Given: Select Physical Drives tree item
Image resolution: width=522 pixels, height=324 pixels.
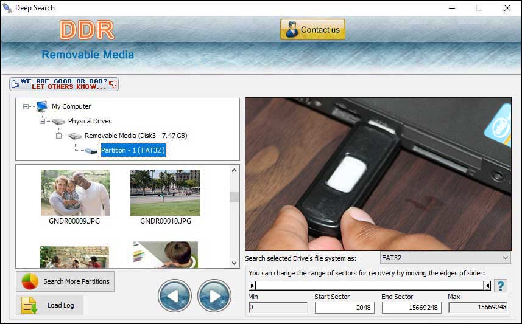Looking at the screenshot, I should [x=90, y=122].
